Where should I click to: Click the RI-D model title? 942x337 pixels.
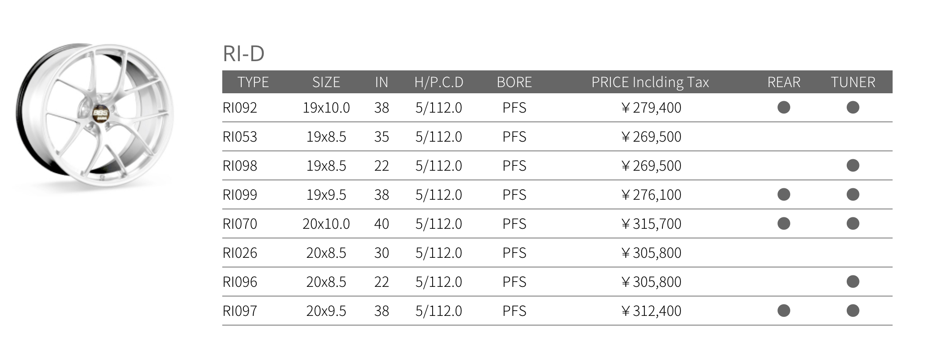[x=243, y=54]
